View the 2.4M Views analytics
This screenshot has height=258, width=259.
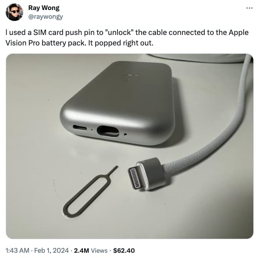pos(91,251)
